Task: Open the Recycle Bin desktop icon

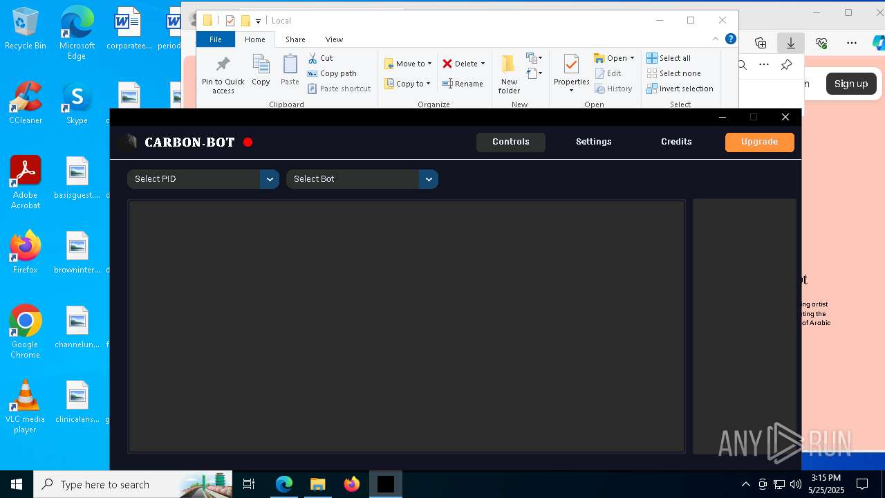Action: (25, 28)
